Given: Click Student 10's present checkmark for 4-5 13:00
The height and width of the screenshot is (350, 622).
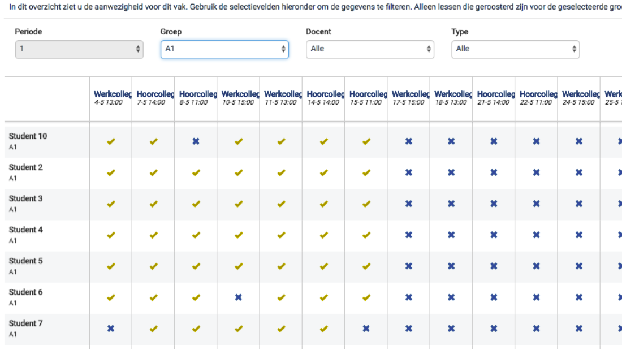Looking at the screenshot, I should [111, 141].
